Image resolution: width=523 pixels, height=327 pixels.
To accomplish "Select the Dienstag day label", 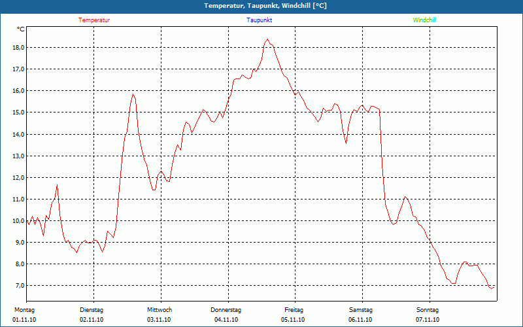I will tap(92, 310).
